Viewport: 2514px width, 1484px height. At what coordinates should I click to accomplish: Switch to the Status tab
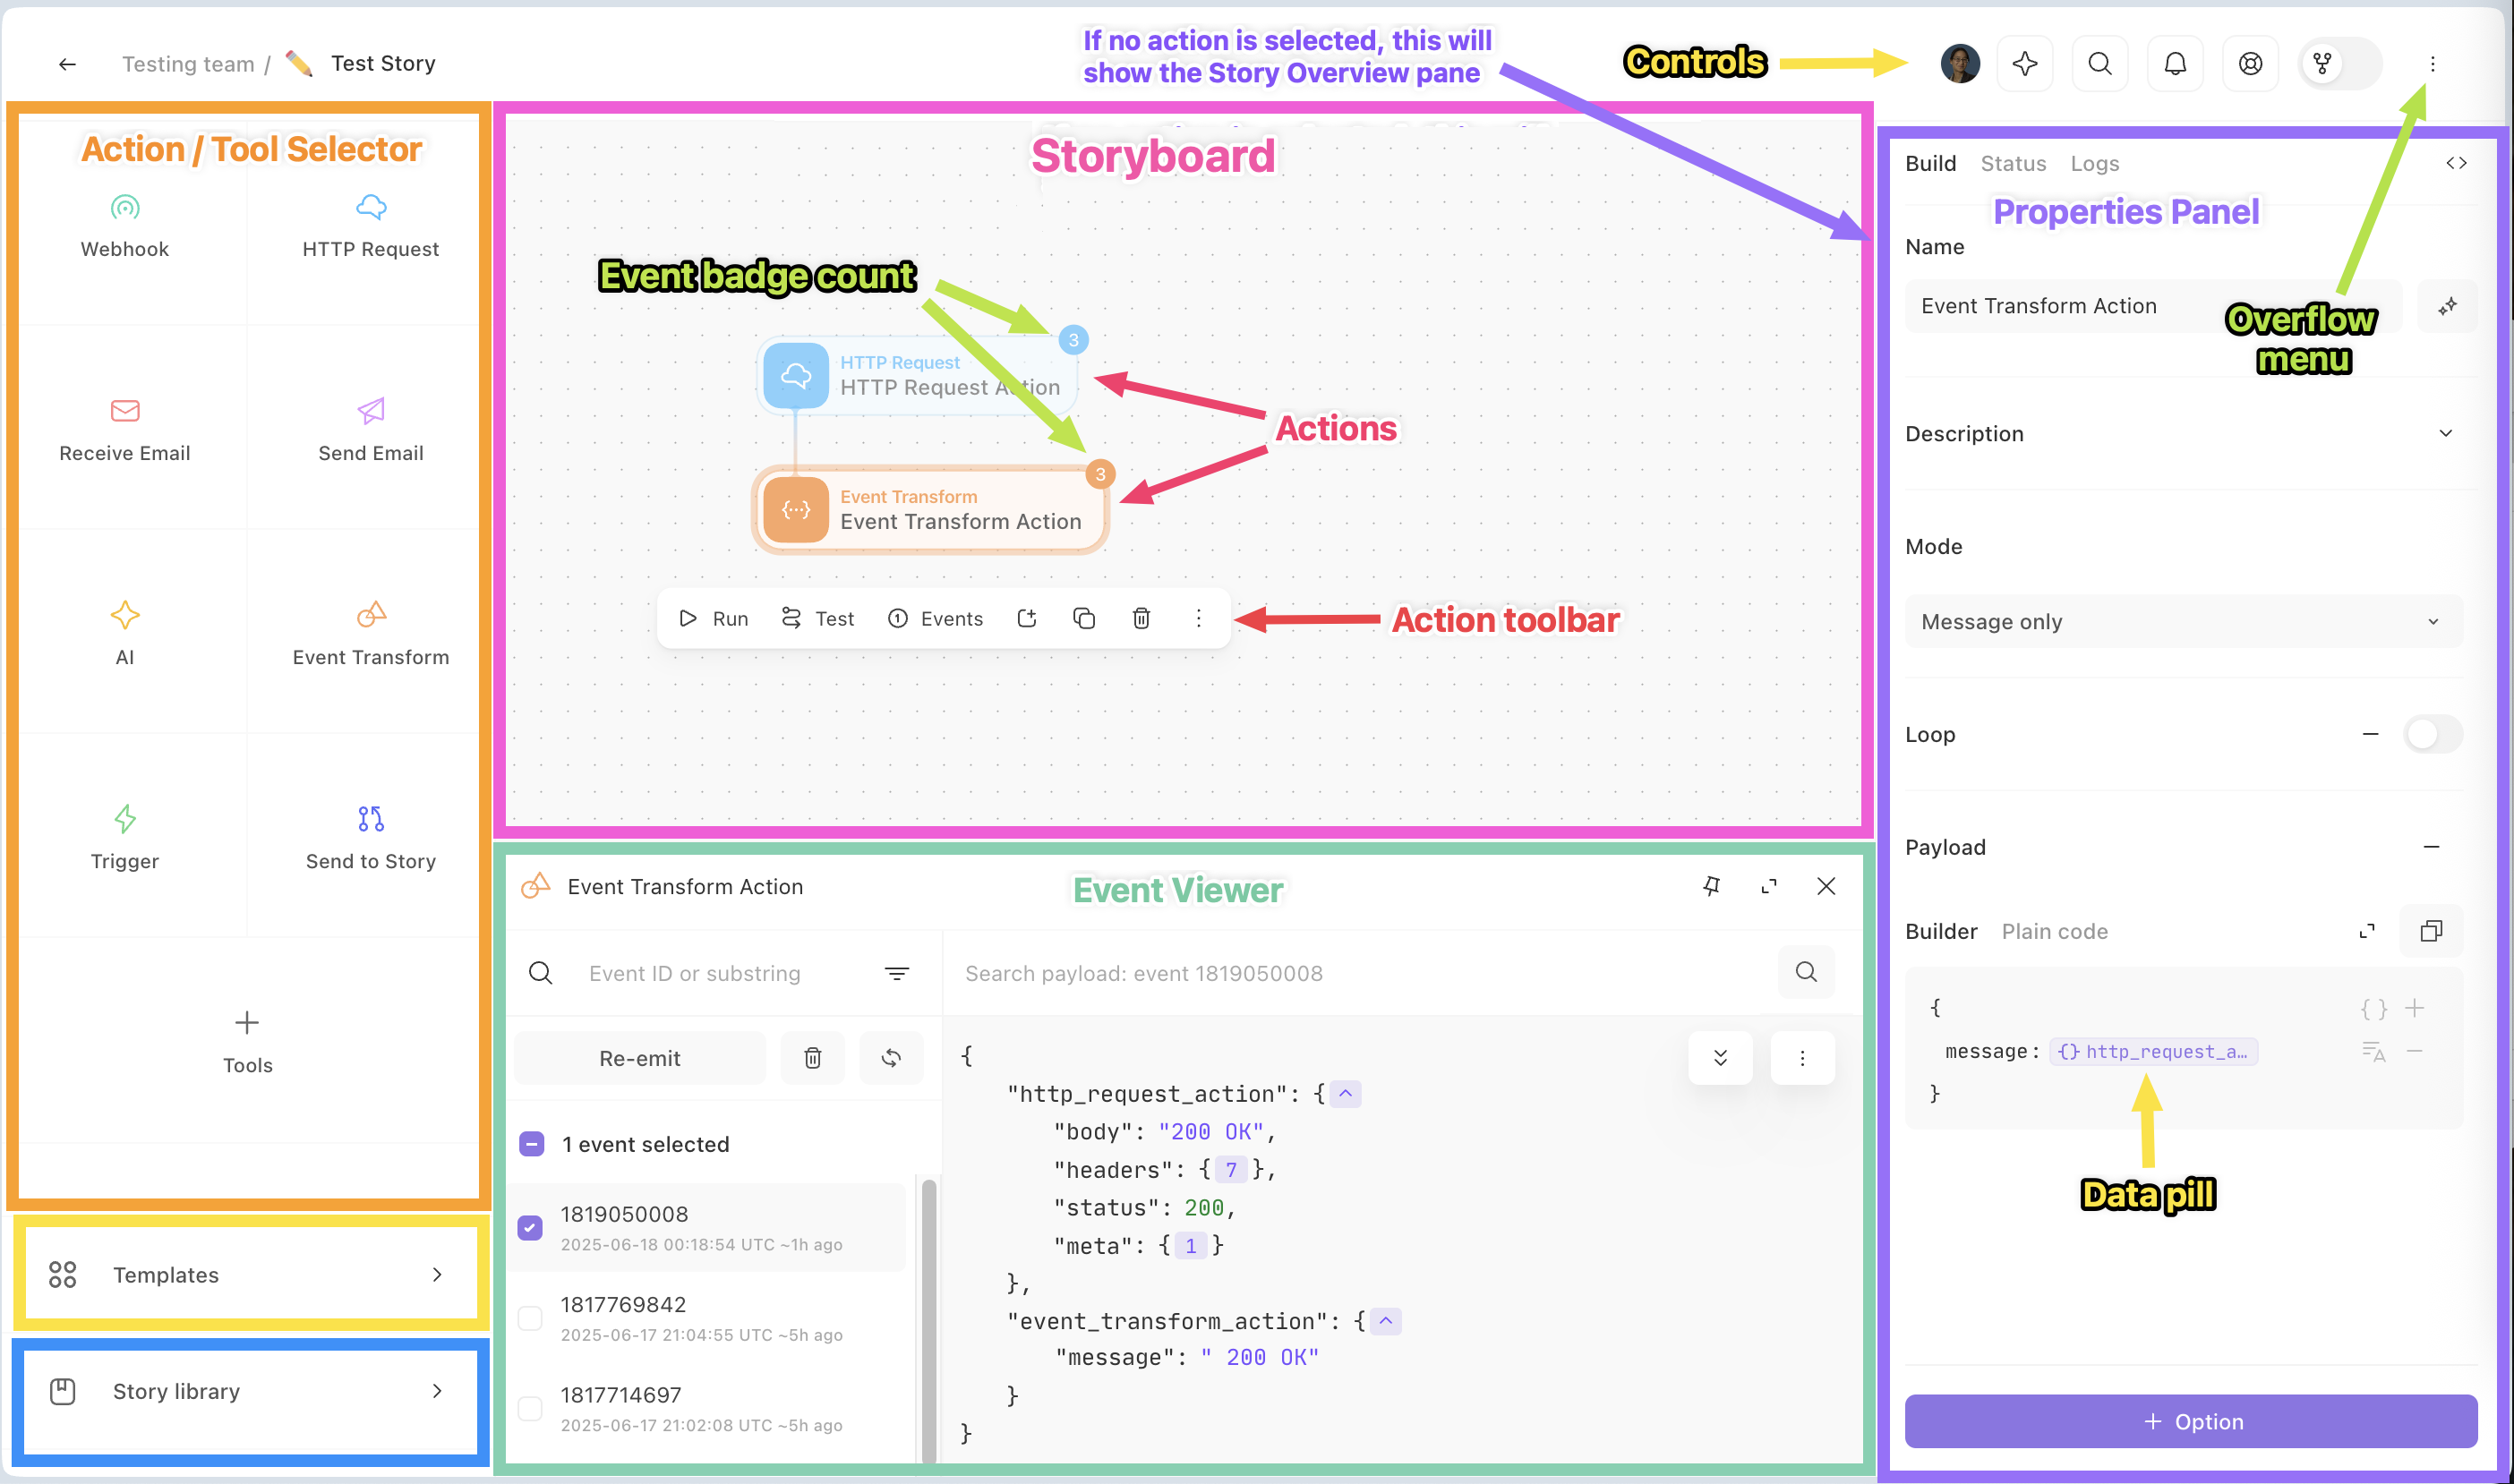[2013, 163]
